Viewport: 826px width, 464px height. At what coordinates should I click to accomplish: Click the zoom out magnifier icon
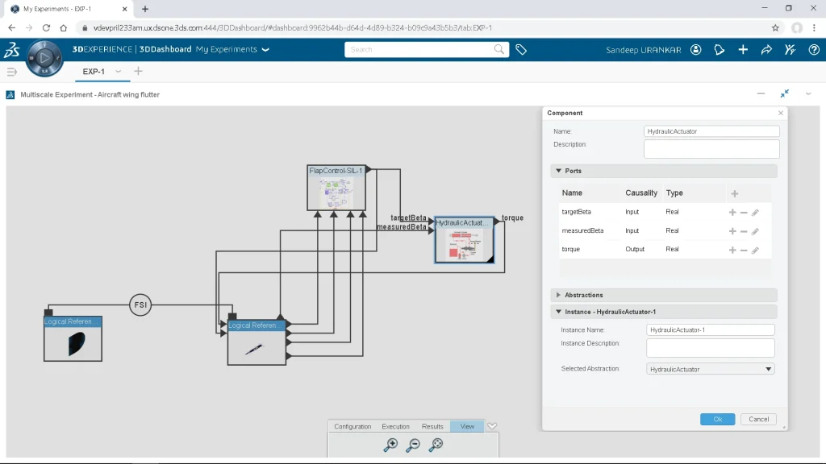tap(413, 445)
